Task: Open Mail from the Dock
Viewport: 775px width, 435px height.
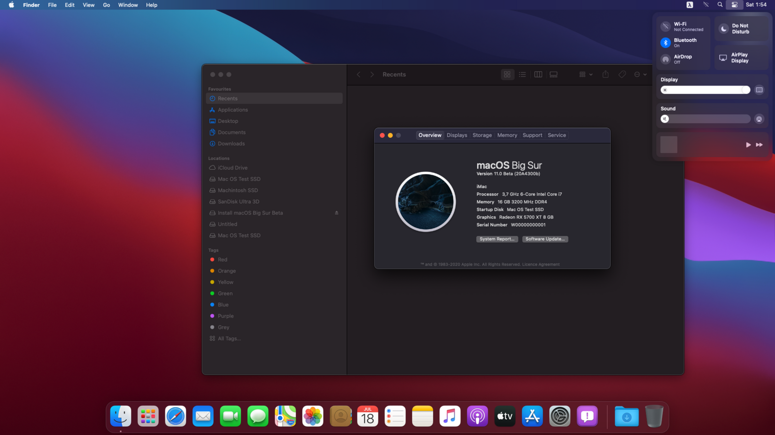Action: 203,416
